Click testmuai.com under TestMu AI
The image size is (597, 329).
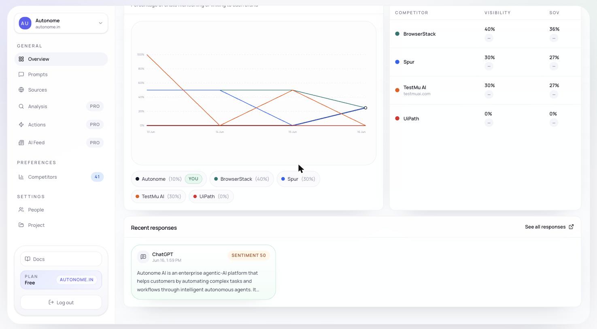click(x=417, y=94)
